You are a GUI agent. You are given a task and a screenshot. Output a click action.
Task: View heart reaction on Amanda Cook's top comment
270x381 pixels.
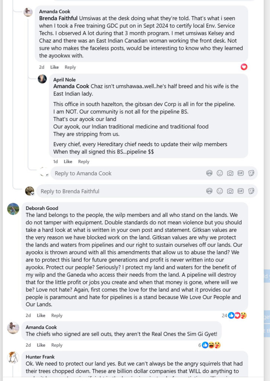click(x=244, y=67)
